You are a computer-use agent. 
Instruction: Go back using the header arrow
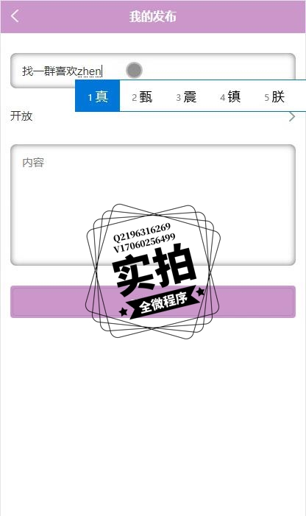pyautogui.click(x=15, y=15)
